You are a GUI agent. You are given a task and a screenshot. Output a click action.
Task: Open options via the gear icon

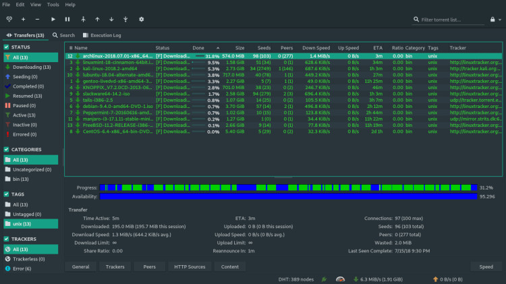click(142, 20)
